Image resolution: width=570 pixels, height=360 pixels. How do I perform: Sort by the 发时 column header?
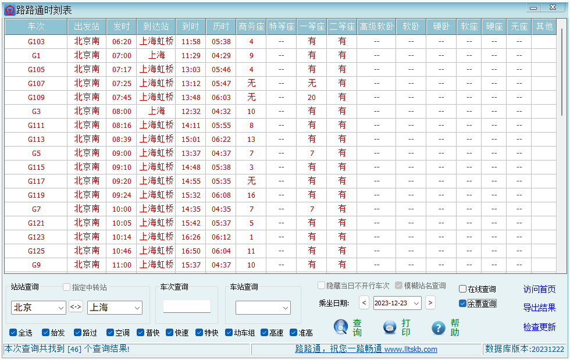coord(122,27)
